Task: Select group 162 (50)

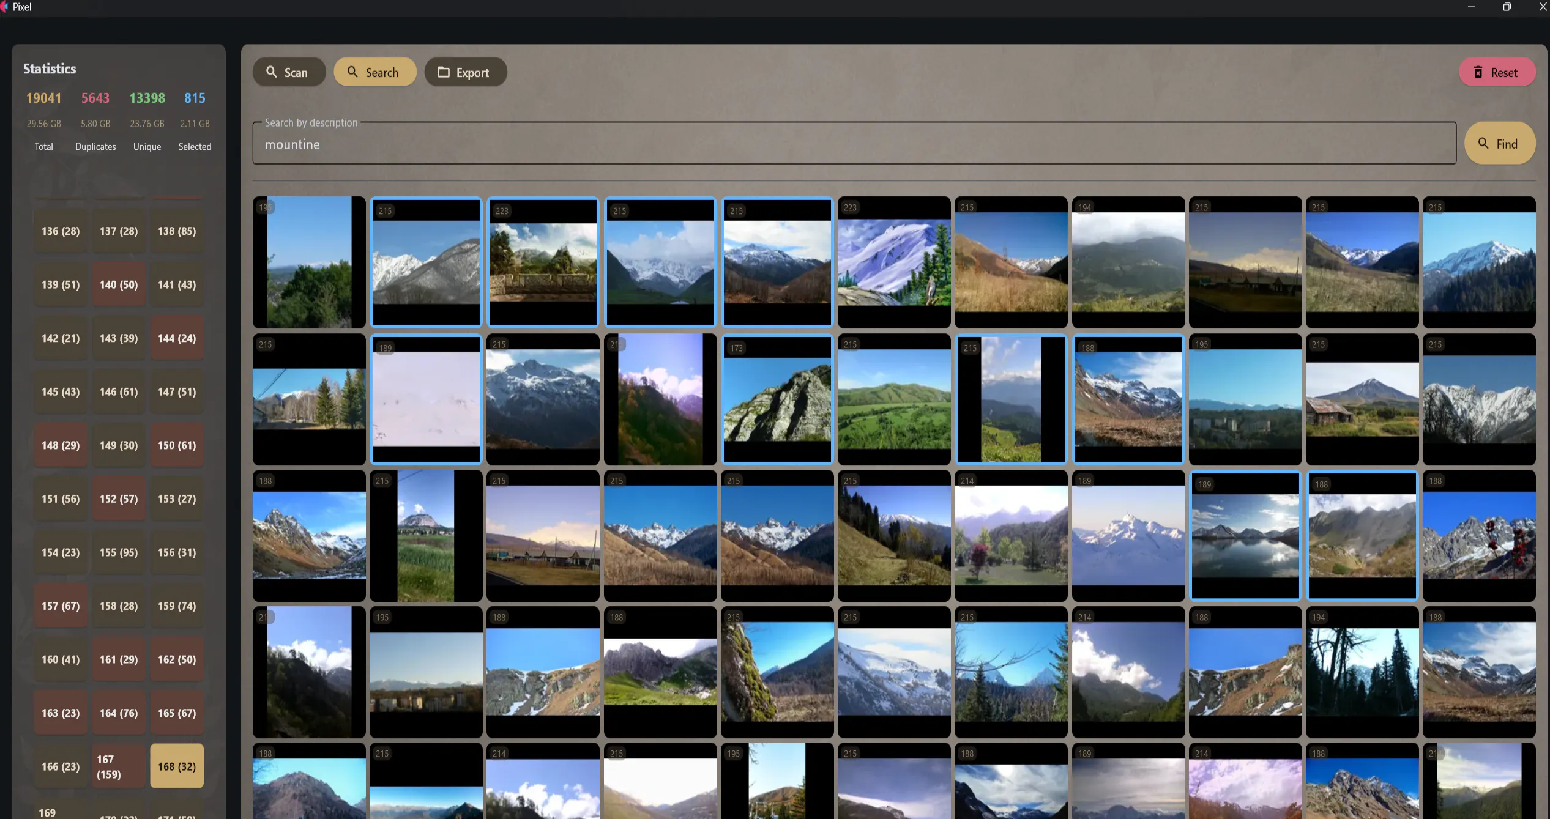Action: 177,659
